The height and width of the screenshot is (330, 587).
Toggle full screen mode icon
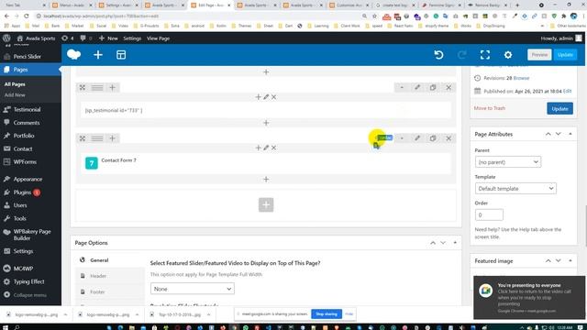pos(485,55)
